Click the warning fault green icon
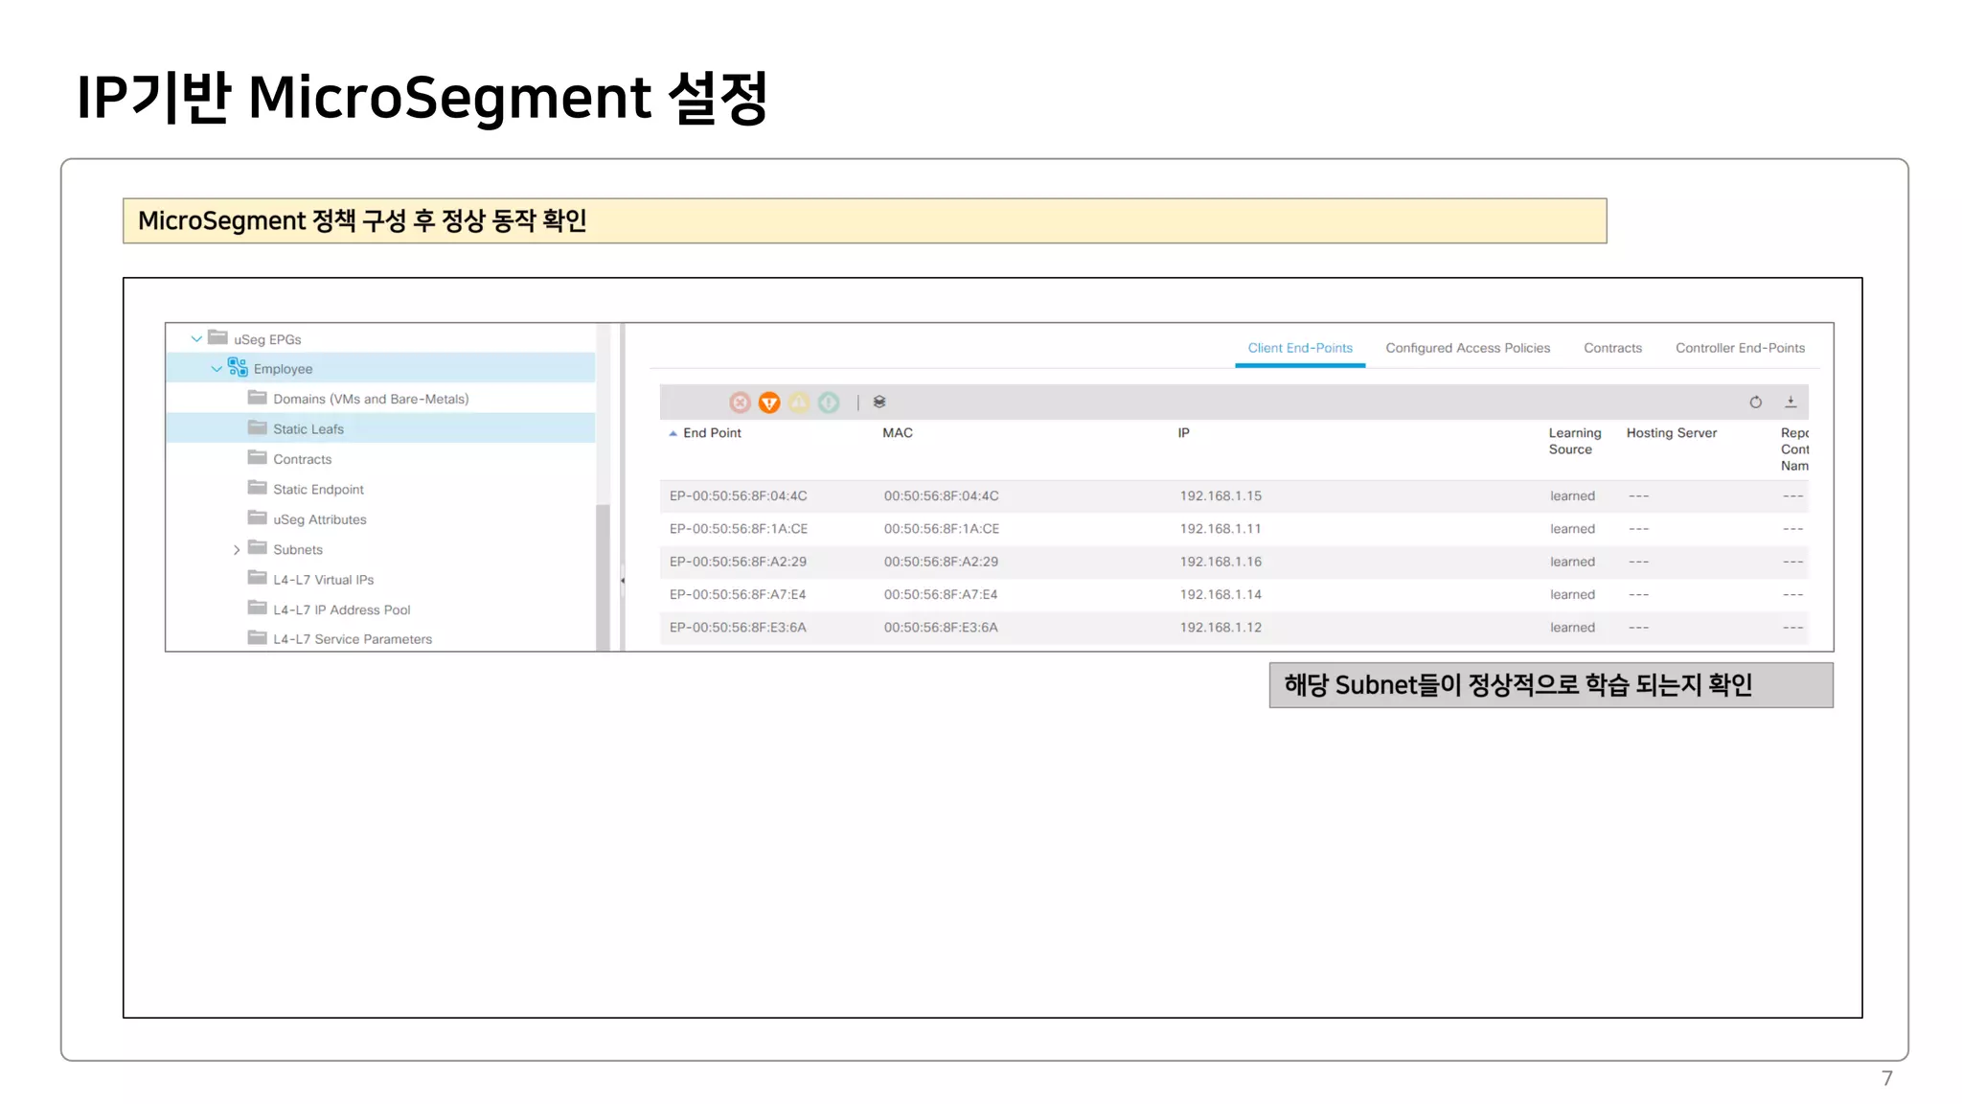 click(x=829, y=402)
